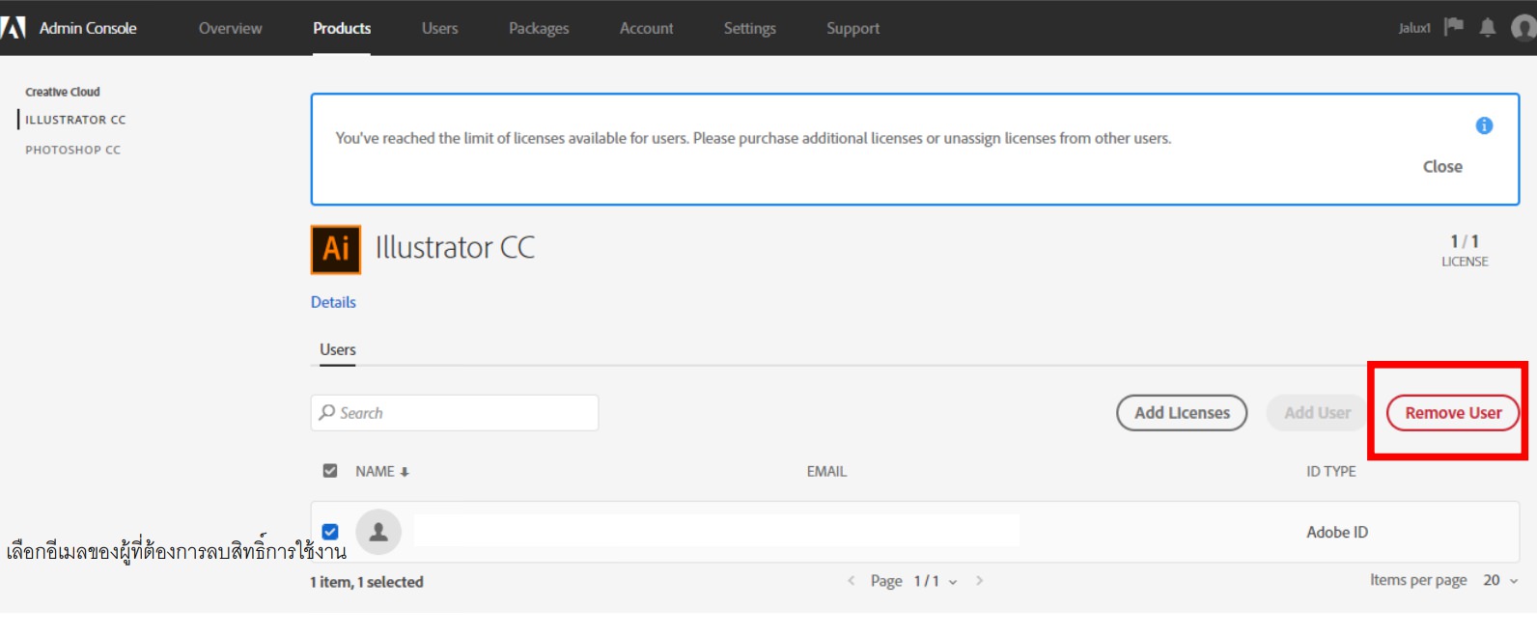Click the Add User button
Viewport: 1537px width, 635px height.
click(1317, 413)
